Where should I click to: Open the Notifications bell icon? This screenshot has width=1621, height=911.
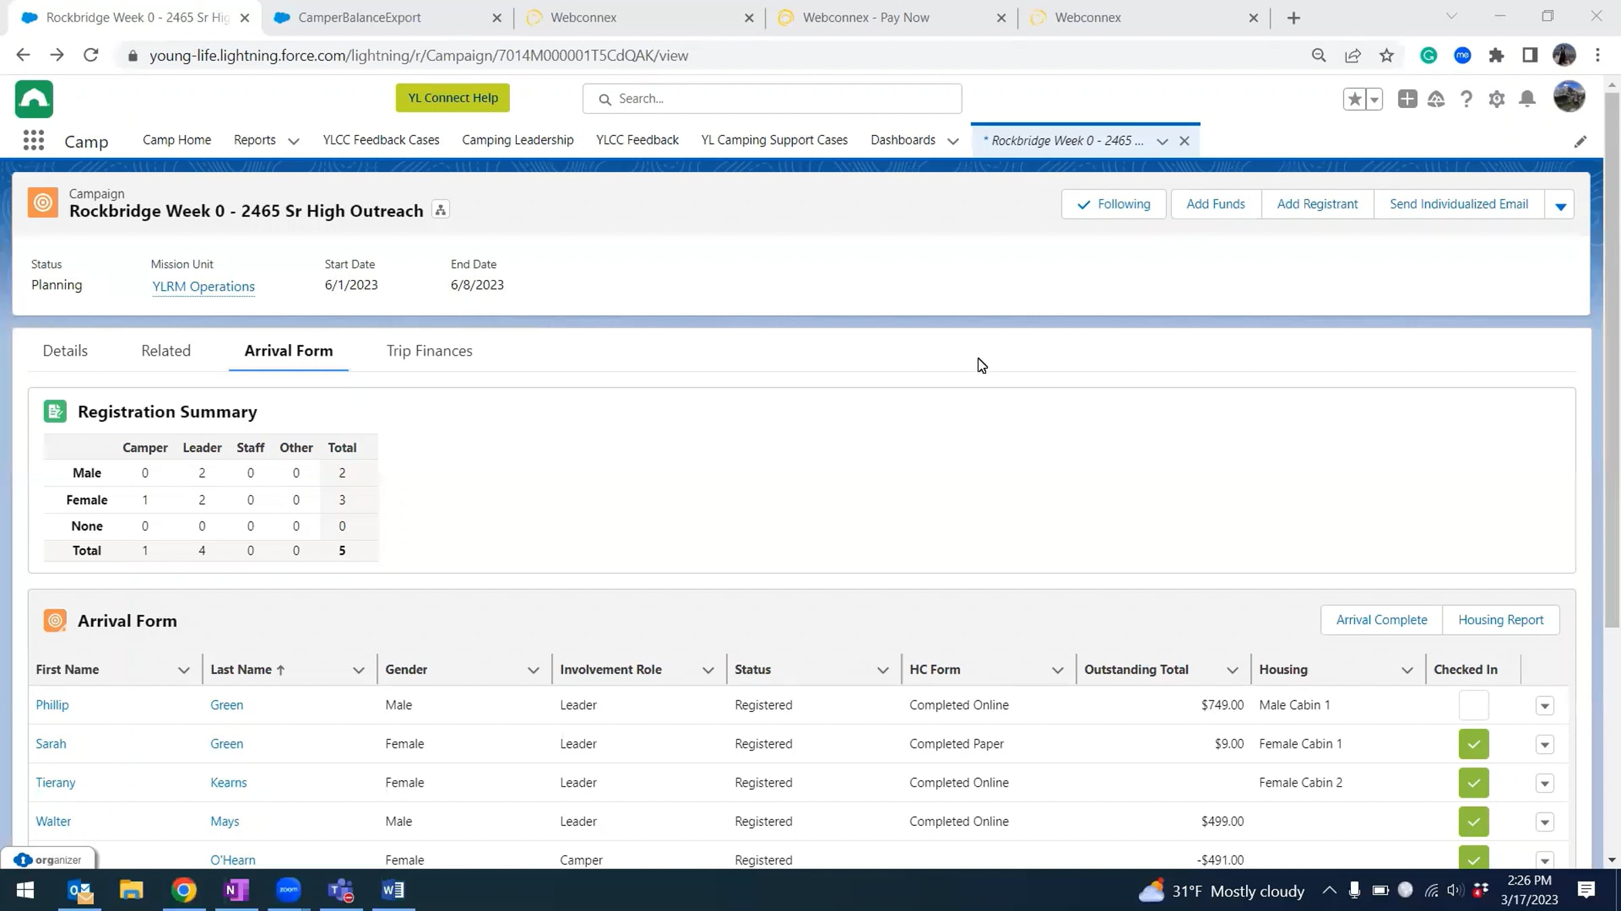[1527, 99]
